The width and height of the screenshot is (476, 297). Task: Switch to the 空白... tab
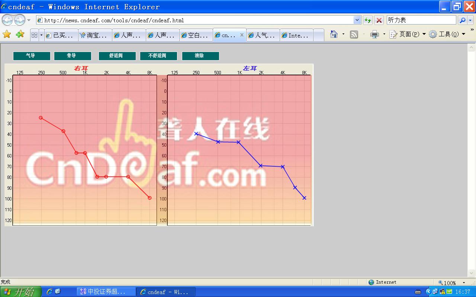[x=196, y=35]
